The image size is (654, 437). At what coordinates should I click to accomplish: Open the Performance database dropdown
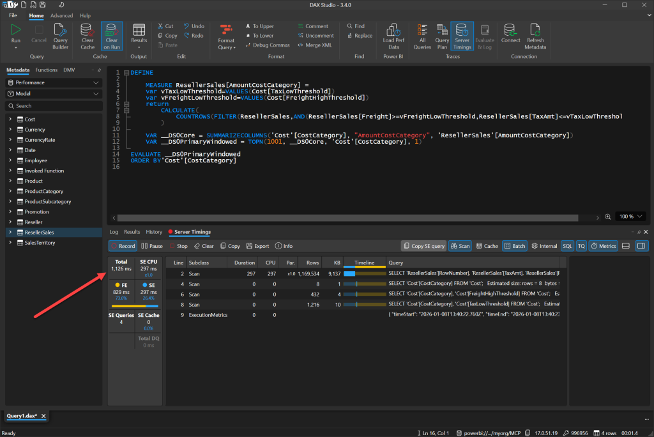pyautogui.click(x=54, y=82)
